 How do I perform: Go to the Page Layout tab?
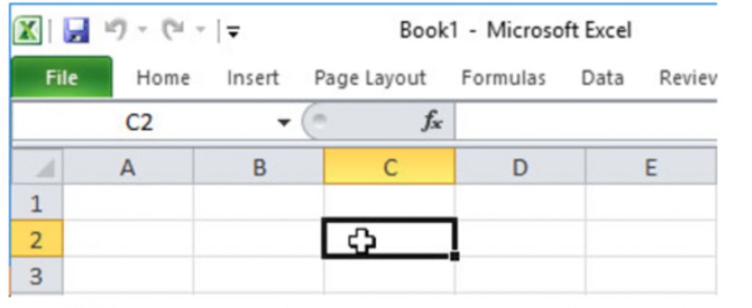point(369,78)
